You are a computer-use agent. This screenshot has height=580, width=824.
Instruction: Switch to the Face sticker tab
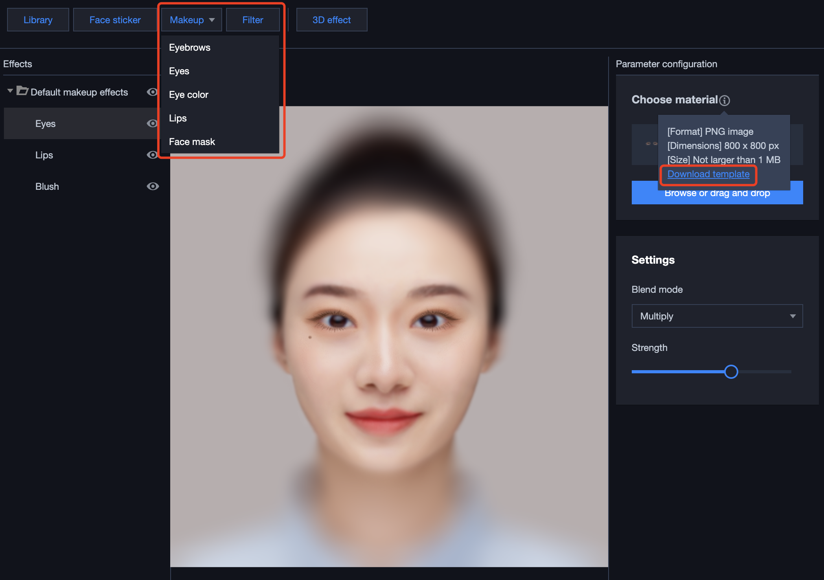(115, 20)
